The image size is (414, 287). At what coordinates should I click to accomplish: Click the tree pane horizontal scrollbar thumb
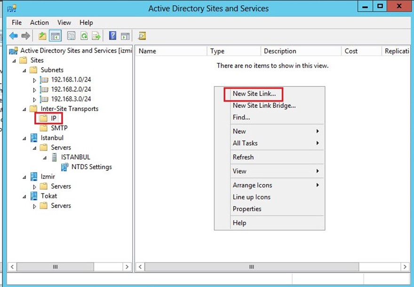pyautogui.click(x=55, y=267)
